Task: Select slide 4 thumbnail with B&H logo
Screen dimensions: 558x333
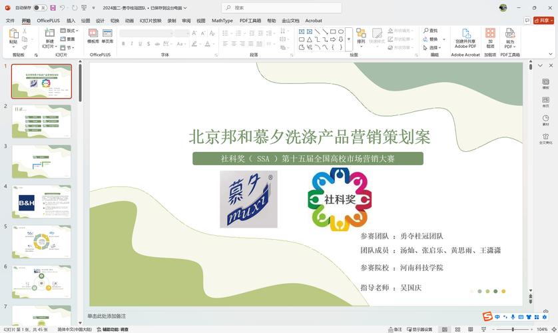Action: click(x=42, y=202)
